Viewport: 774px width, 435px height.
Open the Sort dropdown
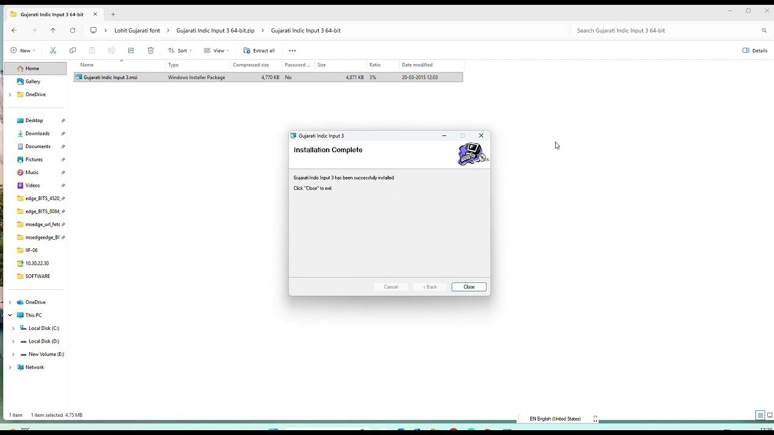180,51
